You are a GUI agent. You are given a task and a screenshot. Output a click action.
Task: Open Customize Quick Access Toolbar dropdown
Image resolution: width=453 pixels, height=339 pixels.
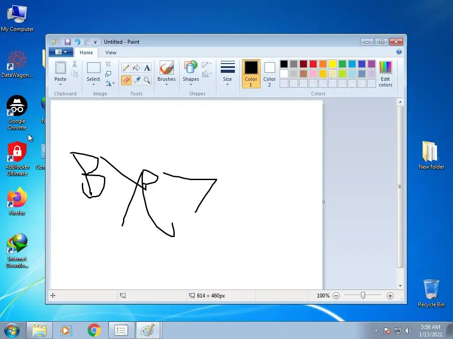(x=95, y=42)
